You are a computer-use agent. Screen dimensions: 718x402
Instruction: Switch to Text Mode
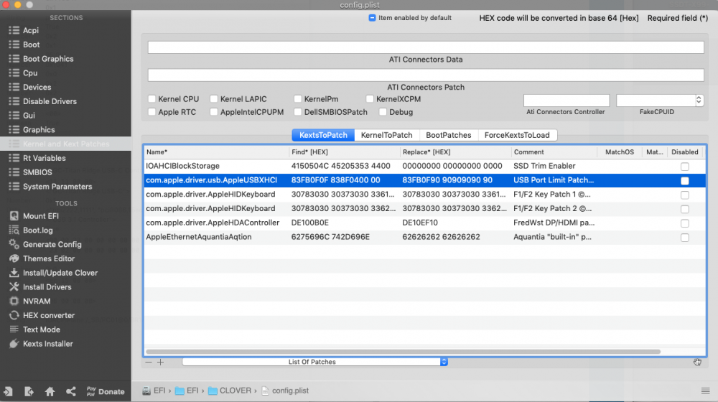pos(41,329)
